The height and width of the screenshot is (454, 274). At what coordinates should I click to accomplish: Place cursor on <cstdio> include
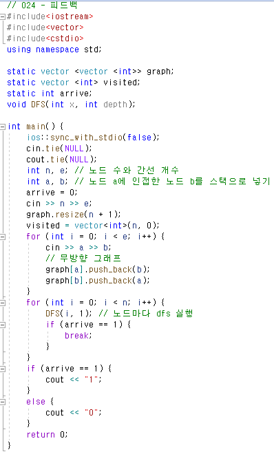click(64, 39)
